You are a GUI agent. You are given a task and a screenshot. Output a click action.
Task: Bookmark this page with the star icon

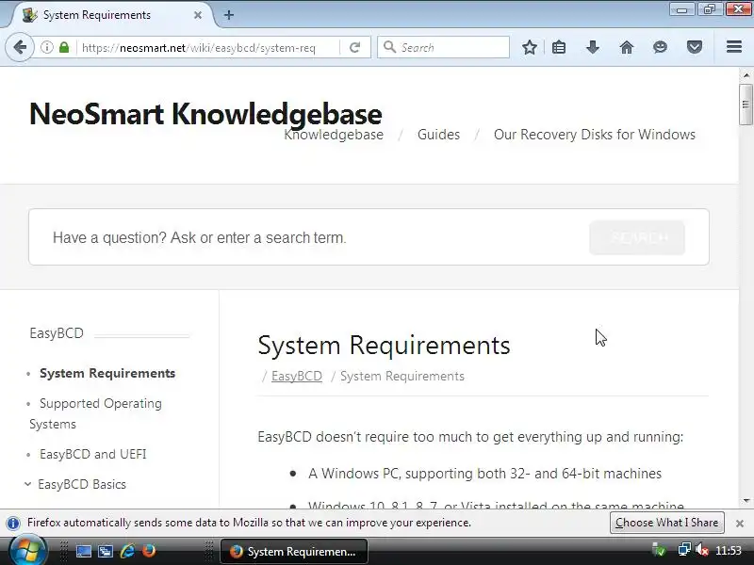tap(530, 47)
